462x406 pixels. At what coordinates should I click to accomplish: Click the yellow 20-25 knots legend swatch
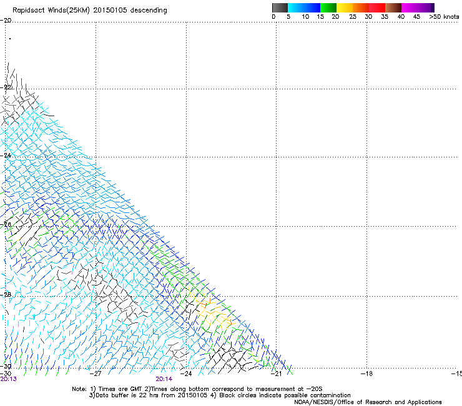tap(345, 7)
